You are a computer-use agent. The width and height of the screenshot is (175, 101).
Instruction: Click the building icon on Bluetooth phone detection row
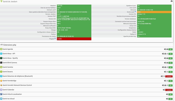(x=164, y=76)
